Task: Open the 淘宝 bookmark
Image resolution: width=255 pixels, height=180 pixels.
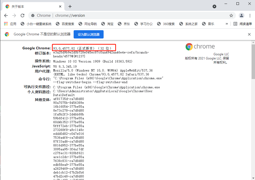Action: tap(107, 24)
